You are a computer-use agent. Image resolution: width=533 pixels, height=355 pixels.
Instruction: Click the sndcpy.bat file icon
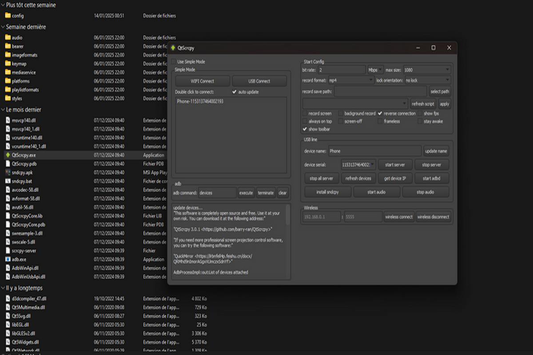[x=8, y=181]
